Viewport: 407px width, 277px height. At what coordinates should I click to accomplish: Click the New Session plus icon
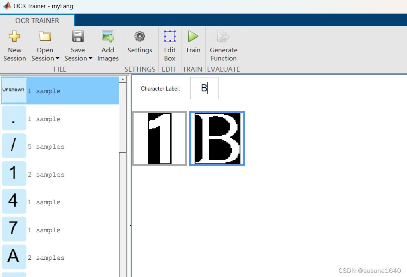14,36
